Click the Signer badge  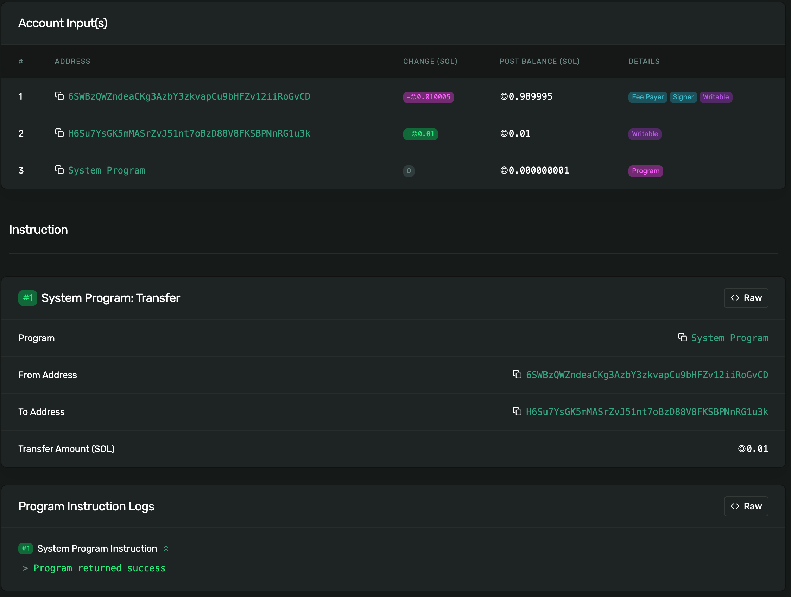pos(683,97)
